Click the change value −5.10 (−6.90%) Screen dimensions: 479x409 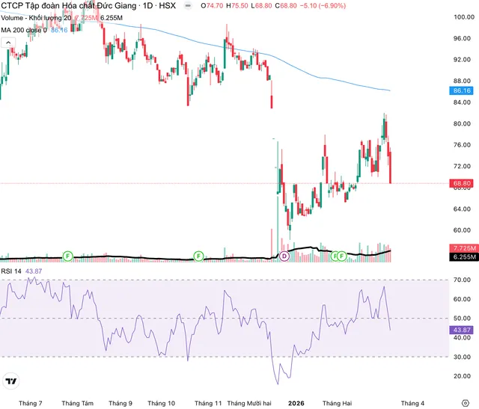tap(323, 5)
